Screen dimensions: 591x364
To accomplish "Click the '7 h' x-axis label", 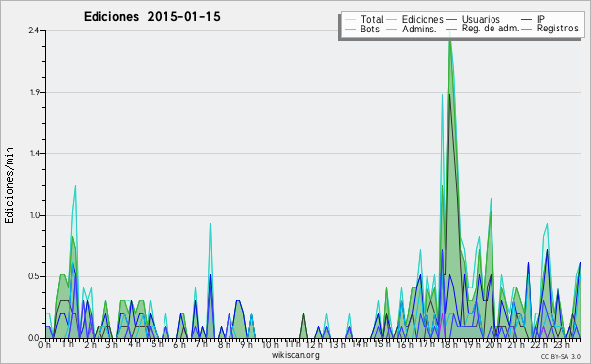I will [201, 344].
